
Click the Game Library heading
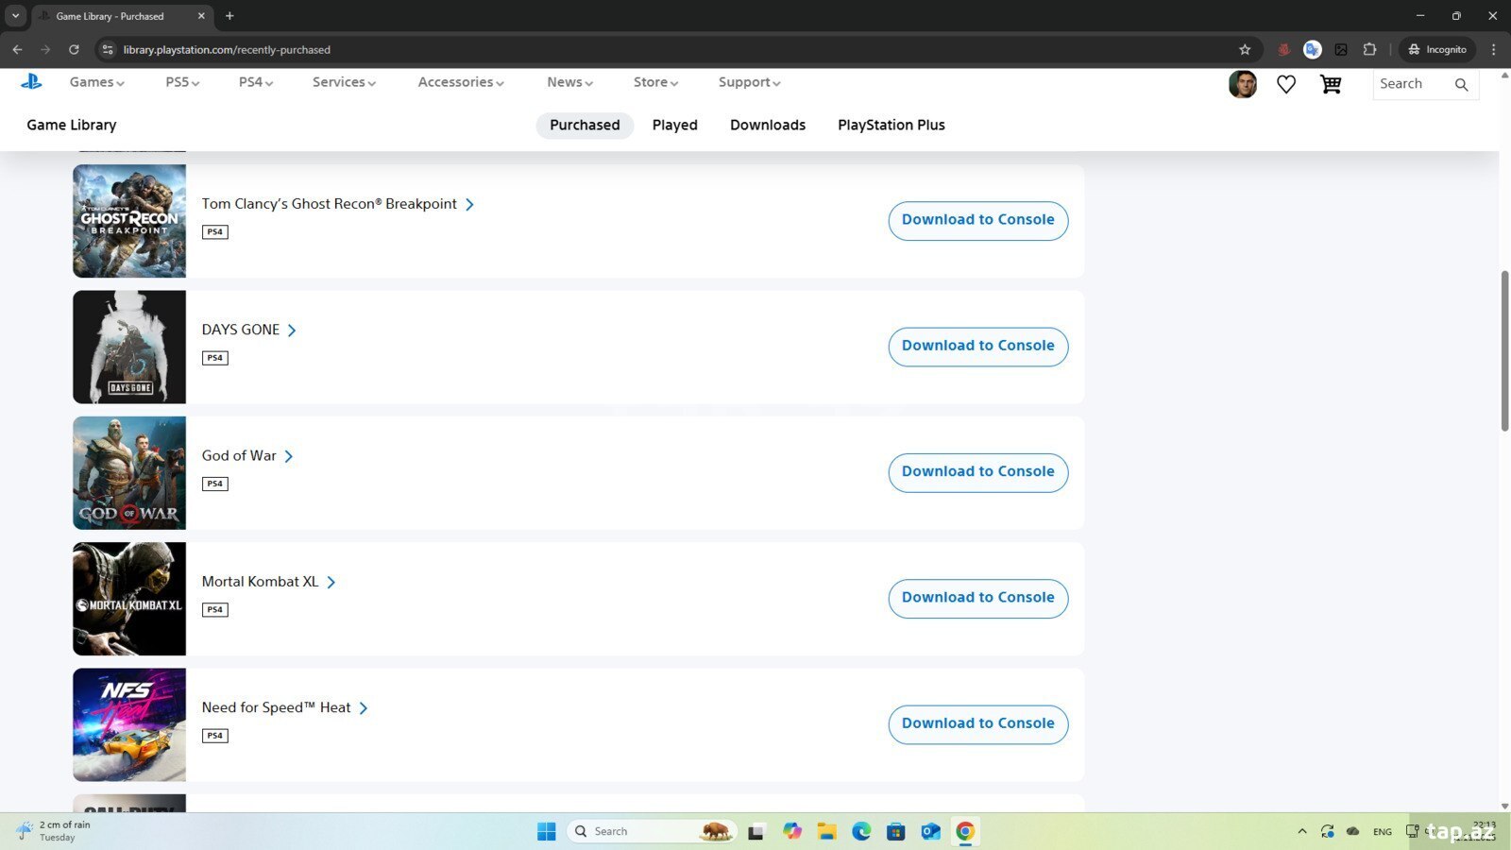[72, 125]
